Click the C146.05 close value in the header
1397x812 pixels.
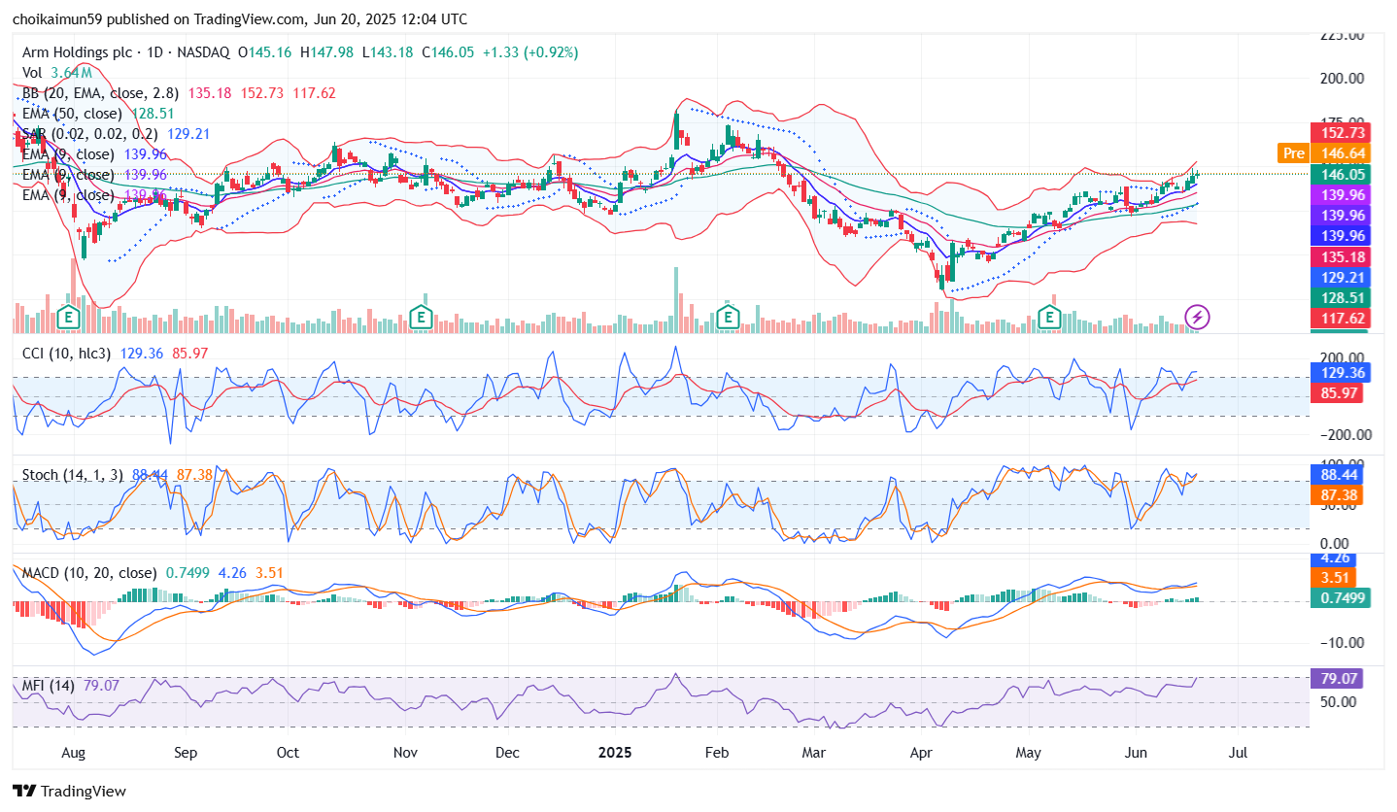coord(447,52)
